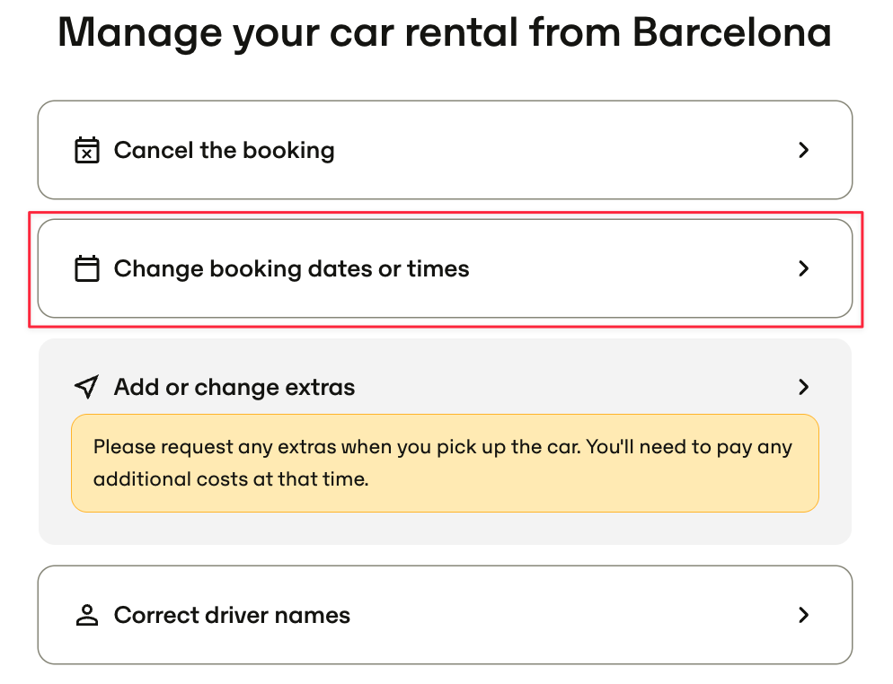Click the "additional costs at that time" notice line
Image resolution: width=893 pixels, height=684 pixels.
click(231, 479)
